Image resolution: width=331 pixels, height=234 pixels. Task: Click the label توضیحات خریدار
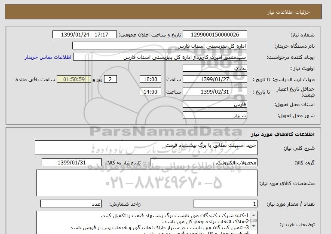tap(297, 225)
